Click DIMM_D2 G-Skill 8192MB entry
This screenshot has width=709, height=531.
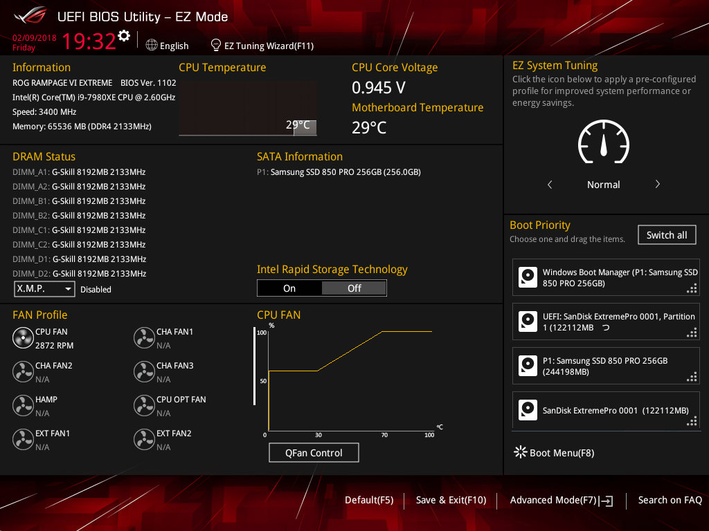point(80,273)
